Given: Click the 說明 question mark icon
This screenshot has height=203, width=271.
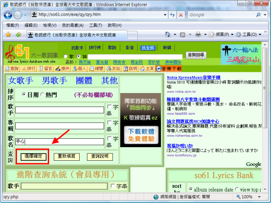Looking at the screenshot, I should (130, 69).
